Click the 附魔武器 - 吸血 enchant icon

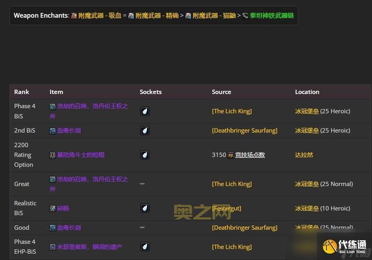74,16
